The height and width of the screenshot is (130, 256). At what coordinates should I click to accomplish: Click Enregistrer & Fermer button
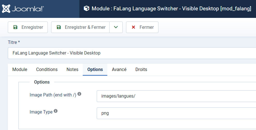[x=80, y=27]
